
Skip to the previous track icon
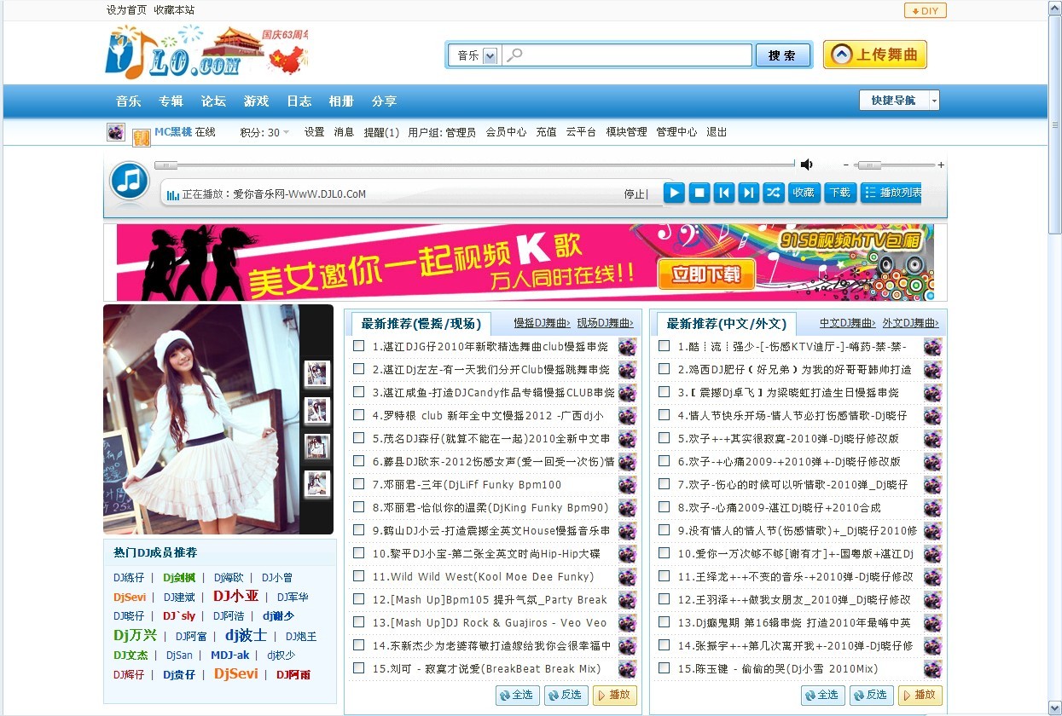coord(724,193)
